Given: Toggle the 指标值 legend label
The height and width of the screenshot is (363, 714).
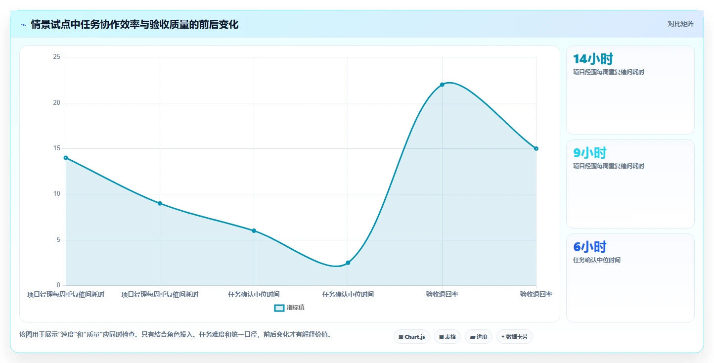Looking at the screenshot, I should 296,308.
